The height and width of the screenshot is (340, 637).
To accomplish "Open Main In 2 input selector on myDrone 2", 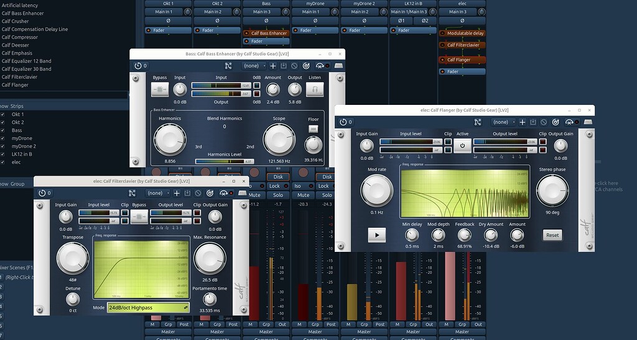I will [x=360, y=12].
